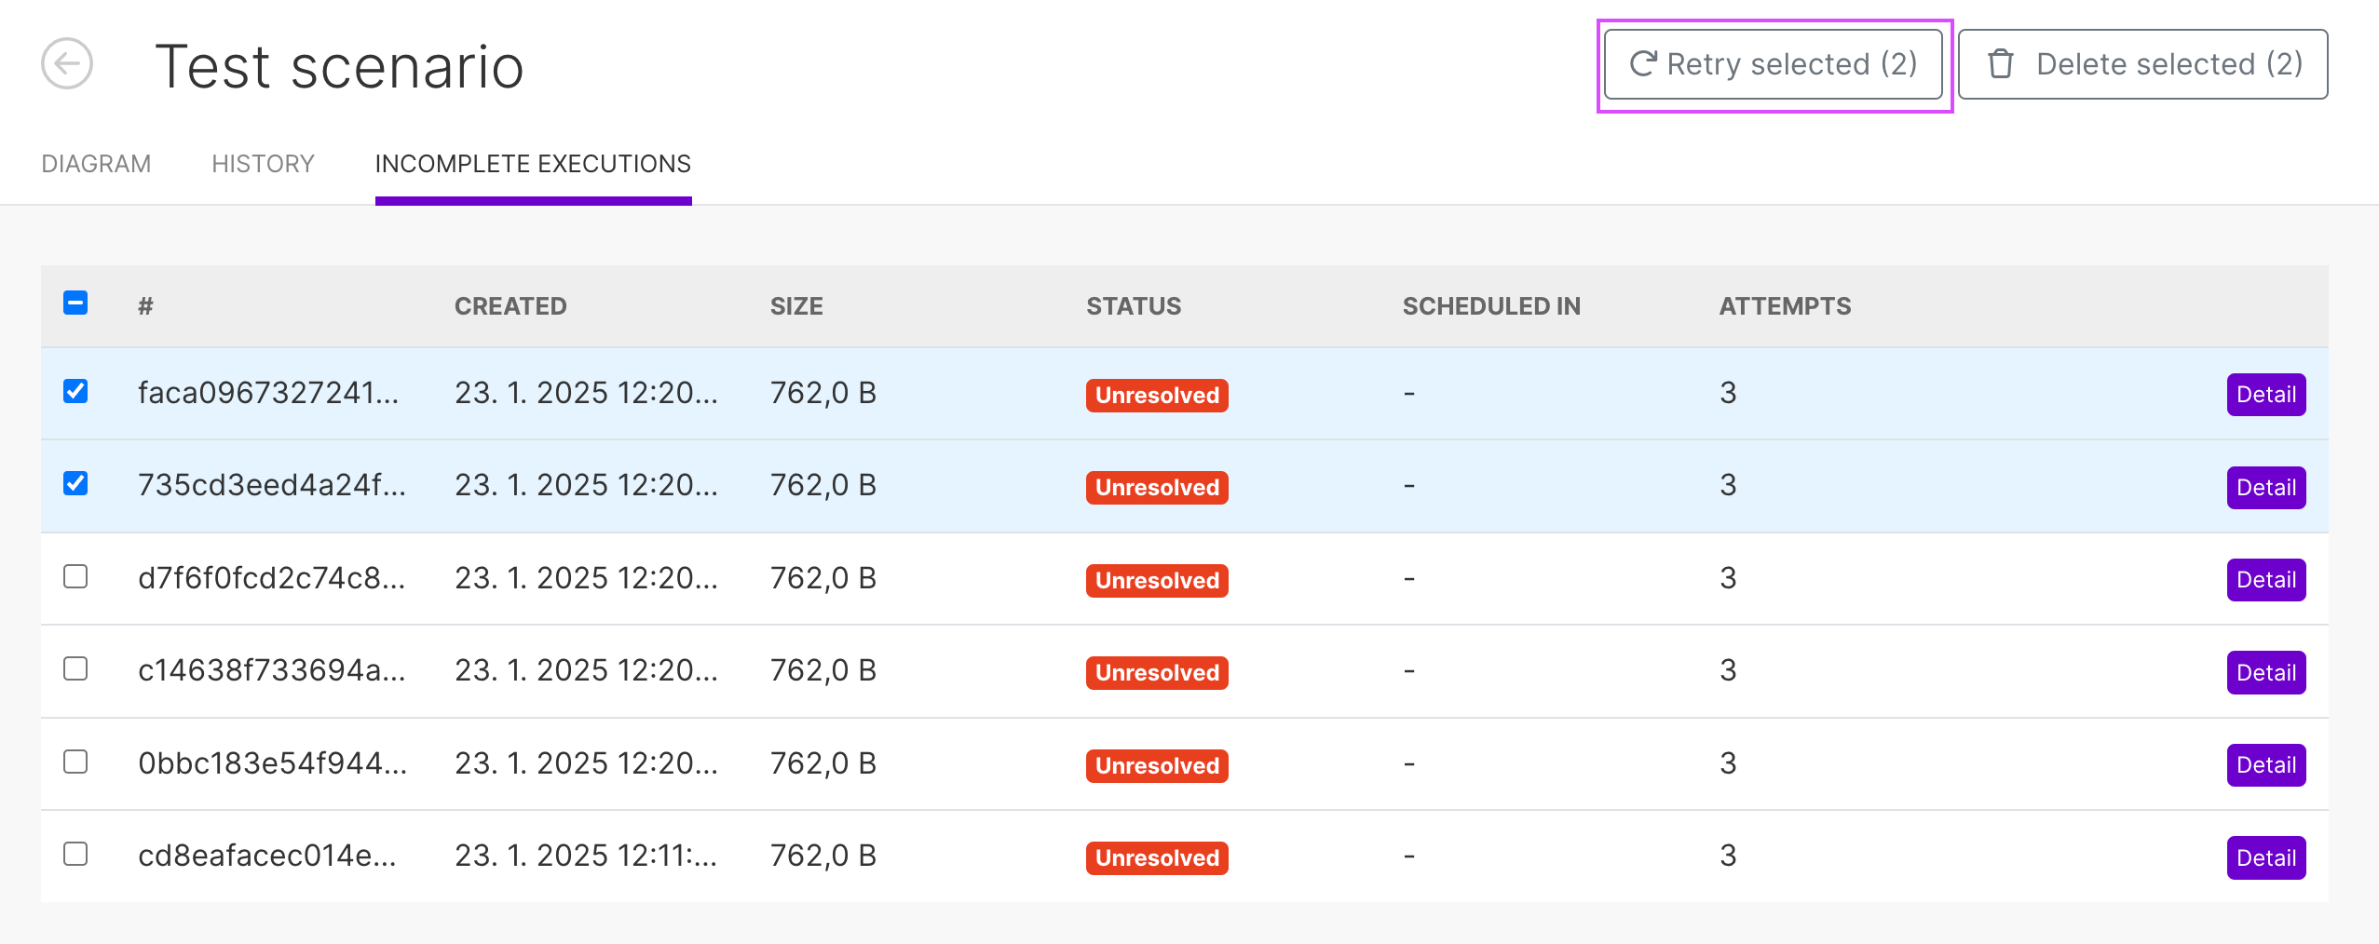Check the cd8eafacec014e row checkbox
This screenshot has width=2379, height=944.
75,854
